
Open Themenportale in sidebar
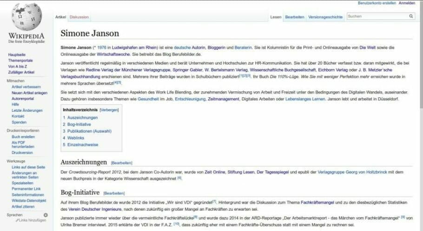click(x=20, y=61)
